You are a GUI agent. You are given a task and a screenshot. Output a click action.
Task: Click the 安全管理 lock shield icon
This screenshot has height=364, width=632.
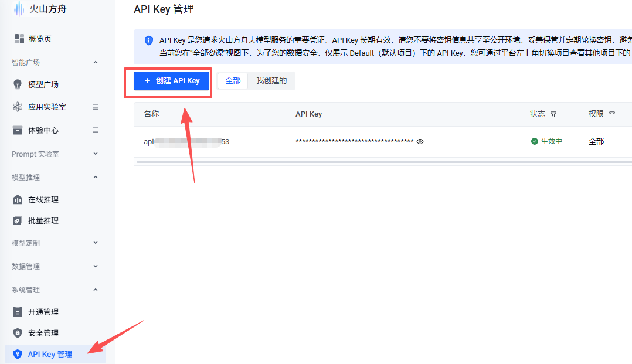click(x=18, y=333)
